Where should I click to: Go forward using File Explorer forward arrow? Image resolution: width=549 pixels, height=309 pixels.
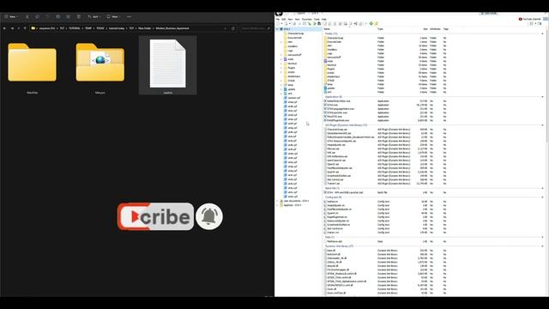pos(12,28)
